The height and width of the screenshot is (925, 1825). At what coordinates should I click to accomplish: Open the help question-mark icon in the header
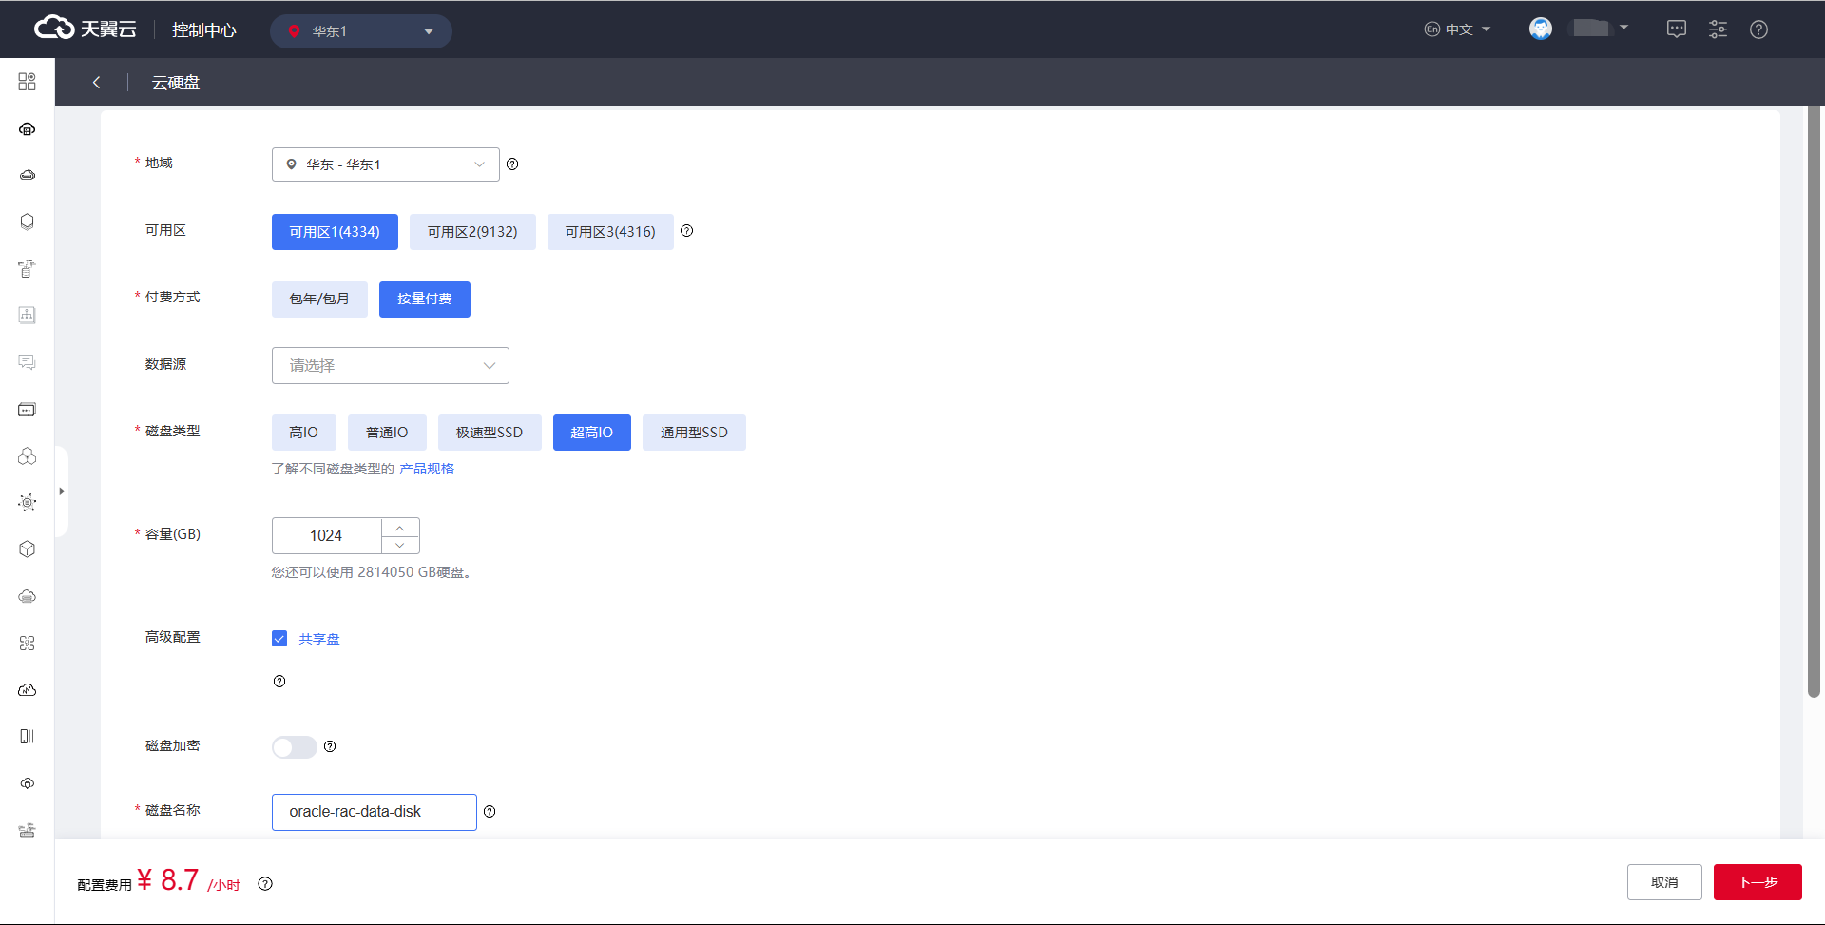pos(1759,29)
